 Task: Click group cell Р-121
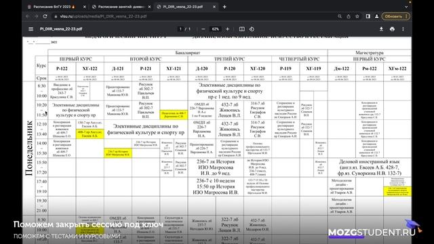[x=146, y=68]
